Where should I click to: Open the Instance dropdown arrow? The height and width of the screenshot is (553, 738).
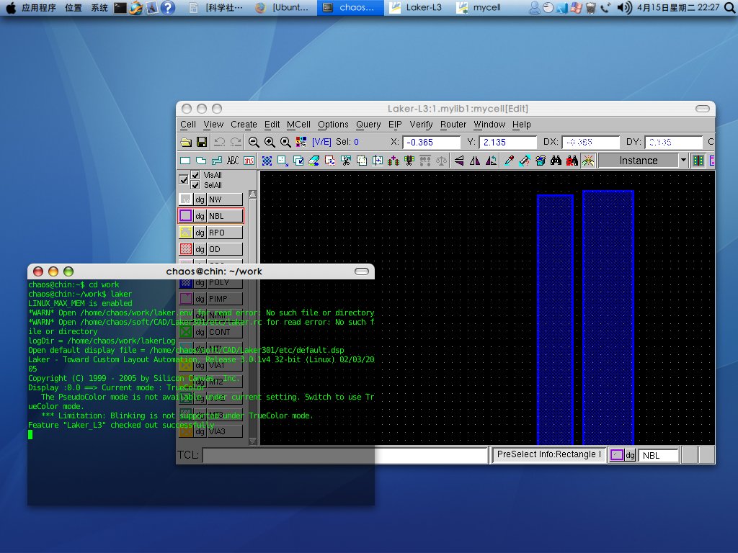point(683,161)
